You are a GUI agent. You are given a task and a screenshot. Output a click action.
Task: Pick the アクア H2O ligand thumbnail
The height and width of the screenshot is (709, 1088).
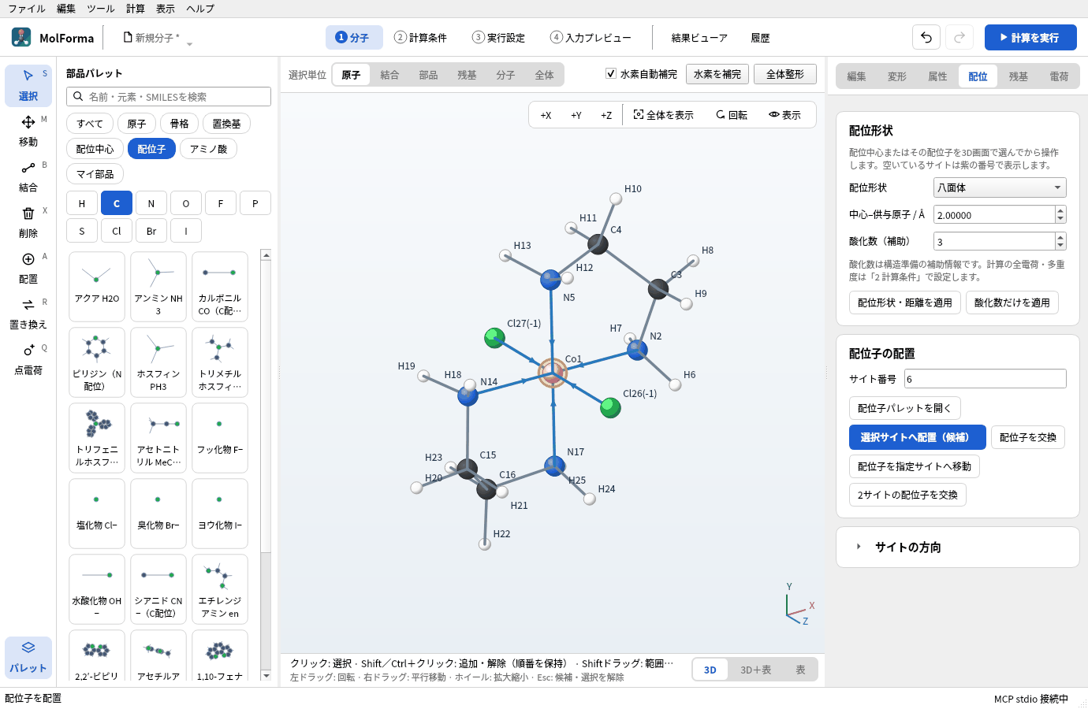[97, 286]
